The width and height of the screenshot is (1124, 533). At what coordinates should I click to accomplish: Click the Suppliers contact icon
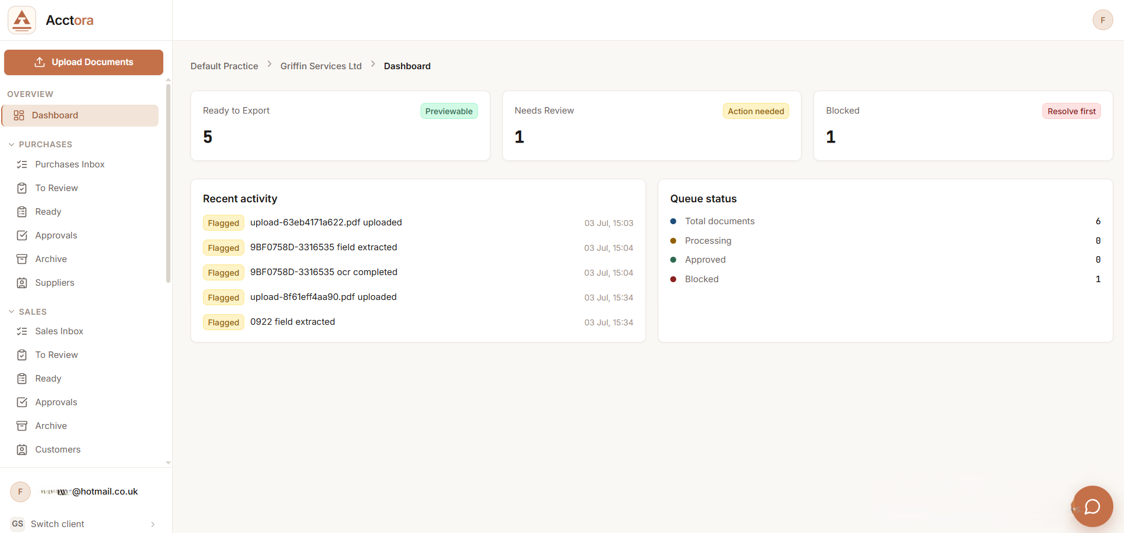click(22, 283)
